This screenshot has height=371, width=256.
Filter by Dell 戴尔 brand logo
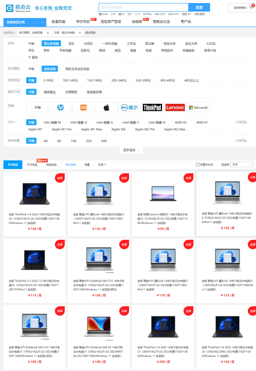130,108
